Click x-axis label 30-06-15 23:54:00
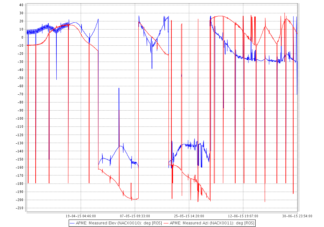This screenshot has height=227, width=324. pyautogui.click(x=297, y=216)
